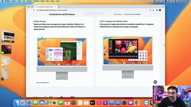The width and height of the screenshot is (191, 107).
Task: Open Finder from the Dock
Action: (16, 103)
